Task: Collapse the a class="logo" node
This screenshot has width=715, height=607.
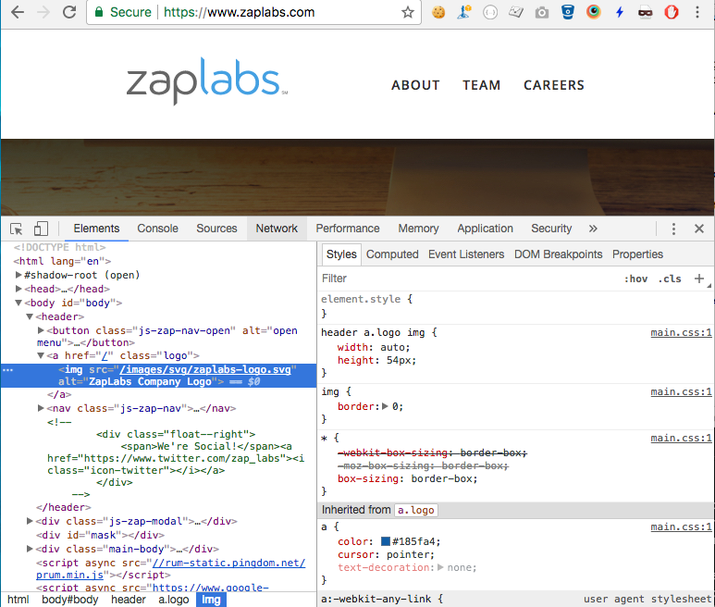Action: [x=41, y=355]
